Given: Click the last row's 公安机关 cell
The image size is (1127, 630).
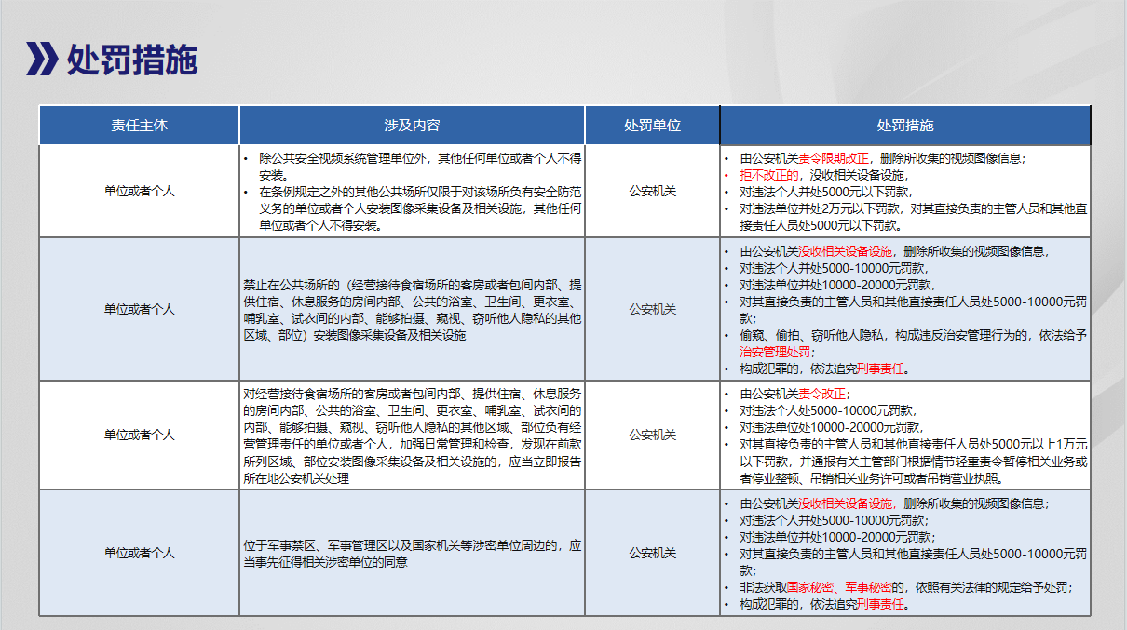Looking at the screenshot, I should point(652,553).
